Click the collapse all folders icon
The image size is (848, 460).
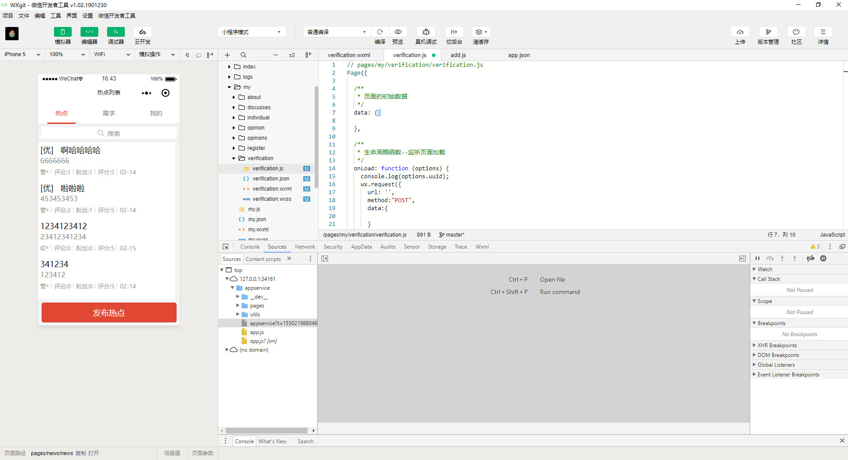tap(292, 55)
